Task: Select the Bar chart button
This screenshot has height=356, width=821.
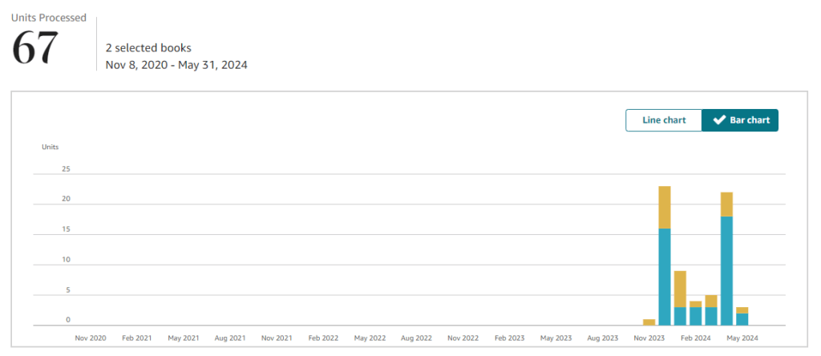Action: click(x=740, y=120)
